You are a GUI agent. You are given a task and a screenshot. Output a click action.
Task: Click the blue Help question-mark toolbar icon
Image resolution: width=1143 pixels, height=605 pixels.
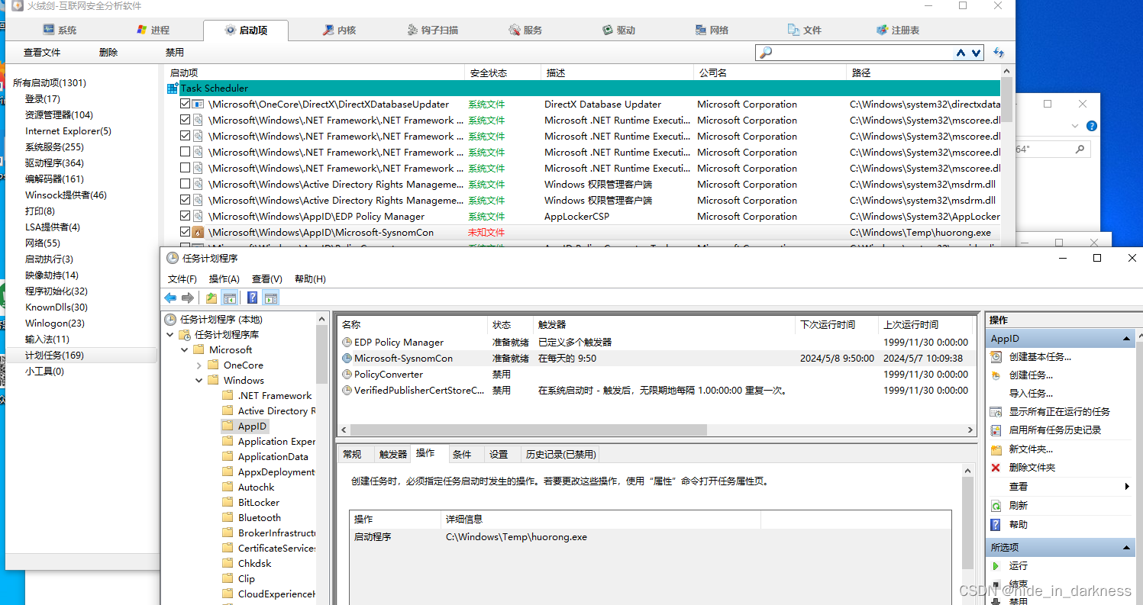tap(253, 298)
